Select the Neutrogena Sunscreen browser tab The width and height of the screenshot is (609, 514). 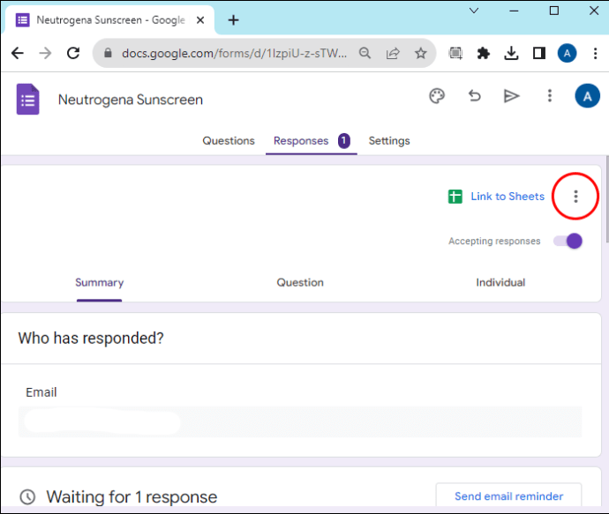point(110,19)
